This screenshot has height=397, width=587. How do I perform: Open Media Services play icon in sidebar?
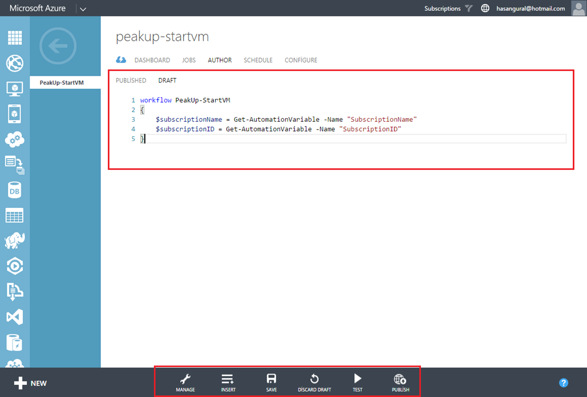[14, 266]
